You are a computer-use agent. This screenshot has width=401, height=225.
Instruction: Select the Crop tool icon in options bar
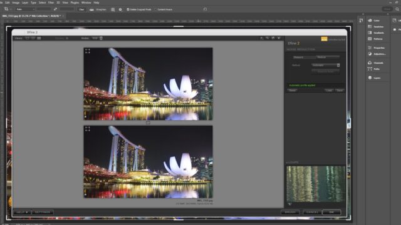coord(6,9)
